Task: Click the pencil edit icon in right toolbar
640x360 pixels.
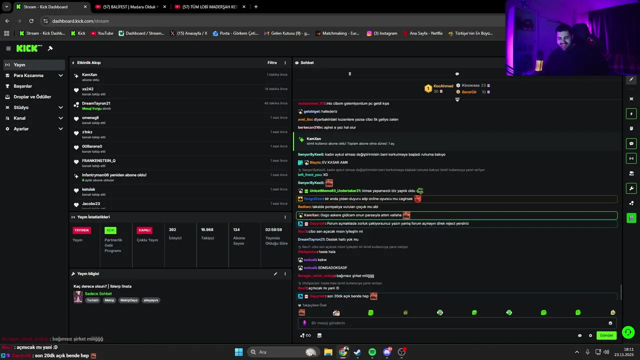Action: point(631,79)
